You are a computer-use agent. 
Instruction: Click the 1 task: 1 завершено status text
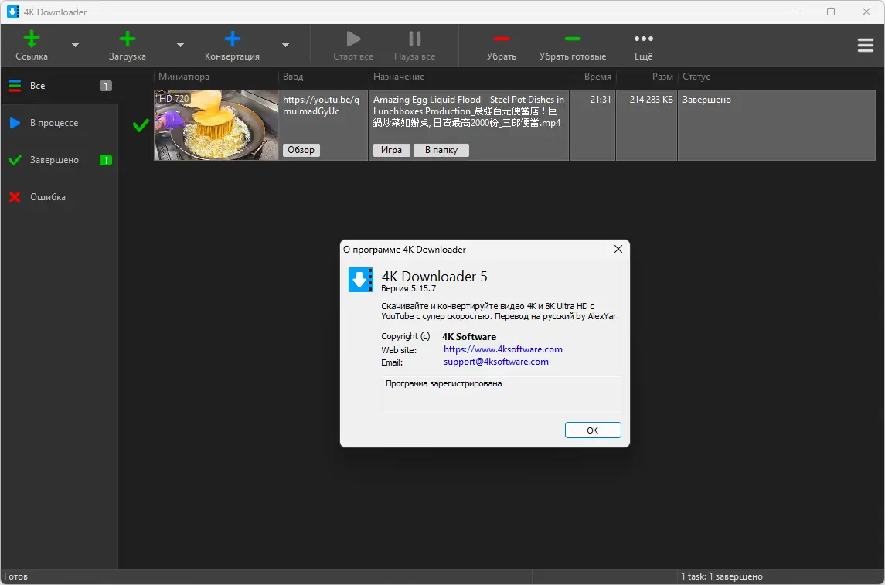click(x=721, y=576)
